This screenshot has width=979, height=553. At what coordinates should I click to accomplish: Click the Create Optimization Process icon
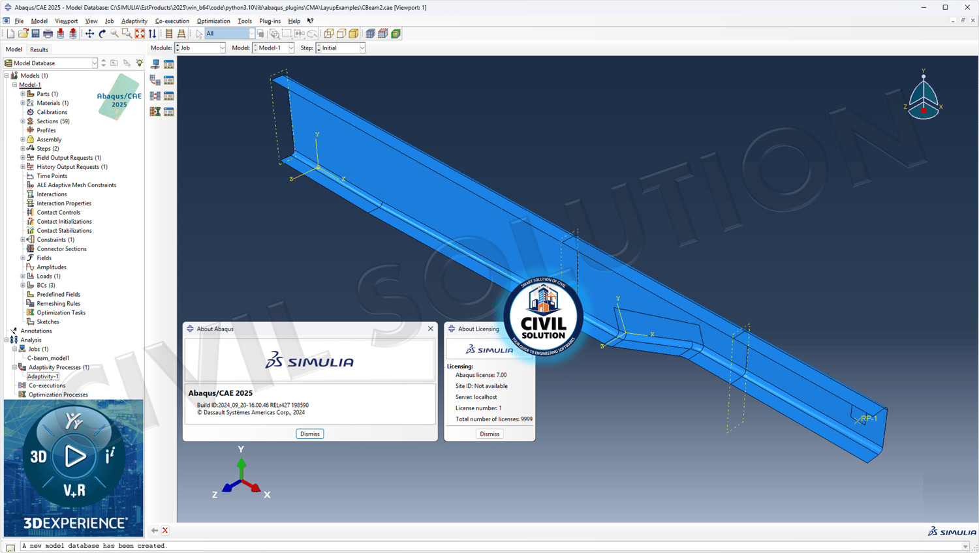155,112
